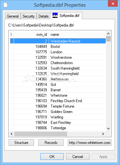The image size is (120, 165).
Task: Click osm_id value 196021
Action: click(41, 95)
